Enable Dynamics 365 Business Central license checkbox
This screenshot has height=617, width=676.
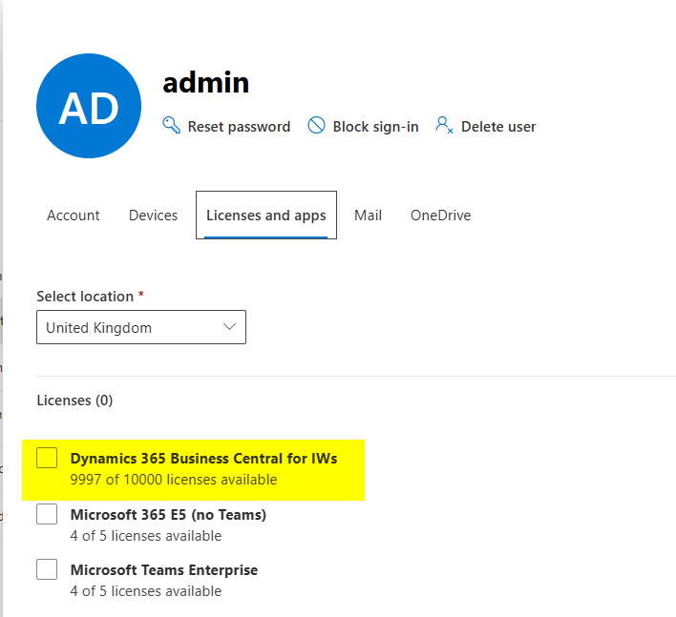point(47,459)
